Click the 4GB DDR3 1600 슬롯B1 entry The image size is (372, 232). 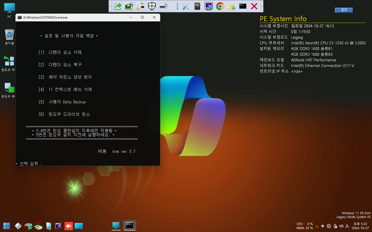pyautogui.click(x=312, y=49)
